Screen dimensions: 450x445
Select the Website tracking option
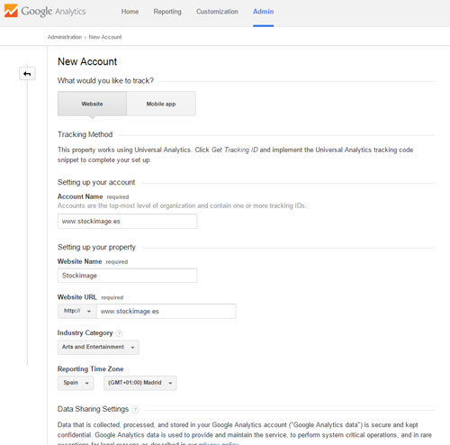(92, 104)
